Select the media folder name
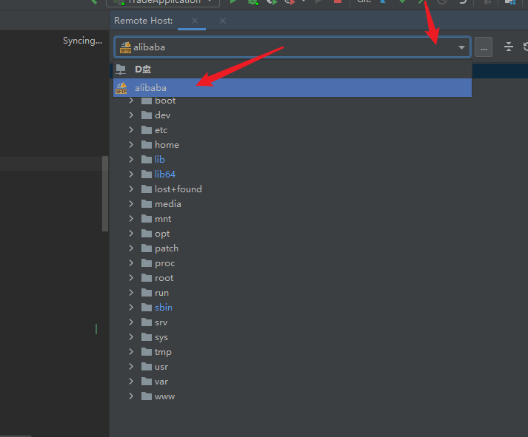This screenshot has height=437, width=528. click(167, 204)
